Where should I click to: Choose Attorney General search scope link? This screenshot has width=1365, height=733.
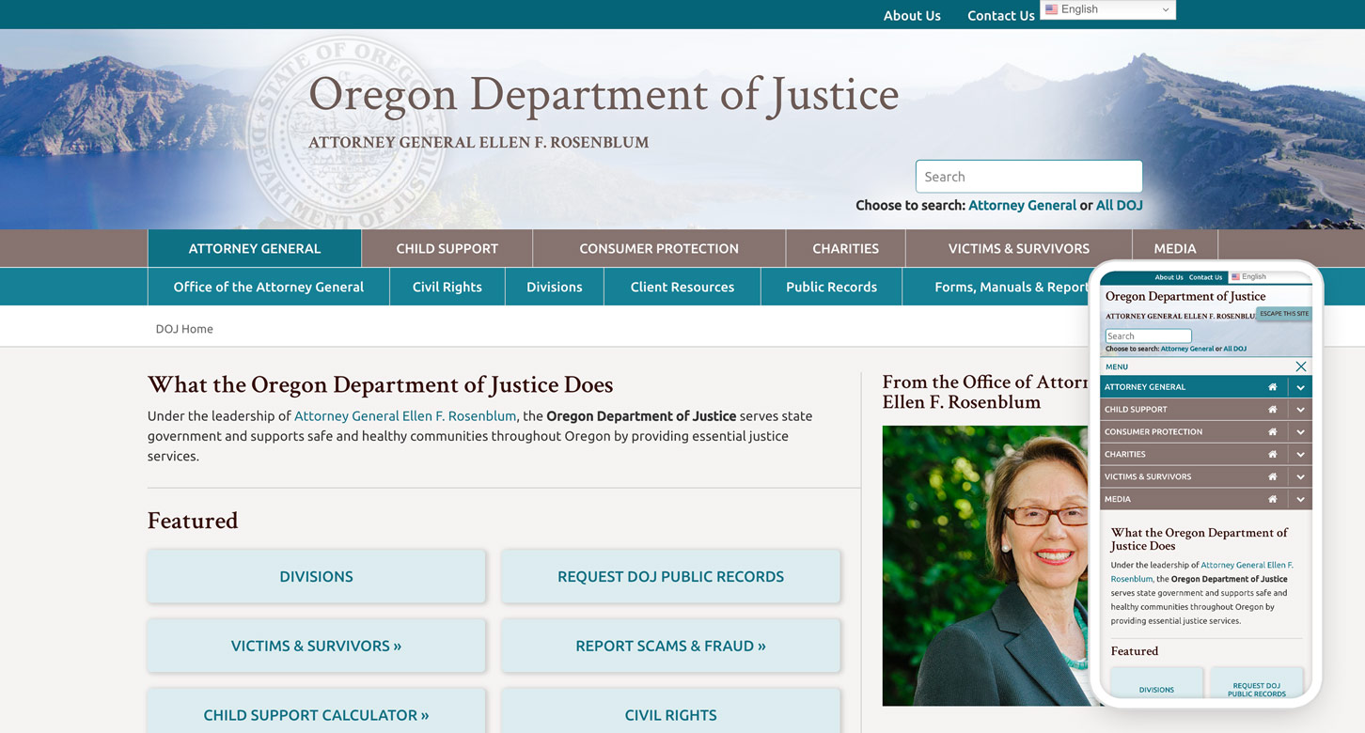click(1022, 205)
